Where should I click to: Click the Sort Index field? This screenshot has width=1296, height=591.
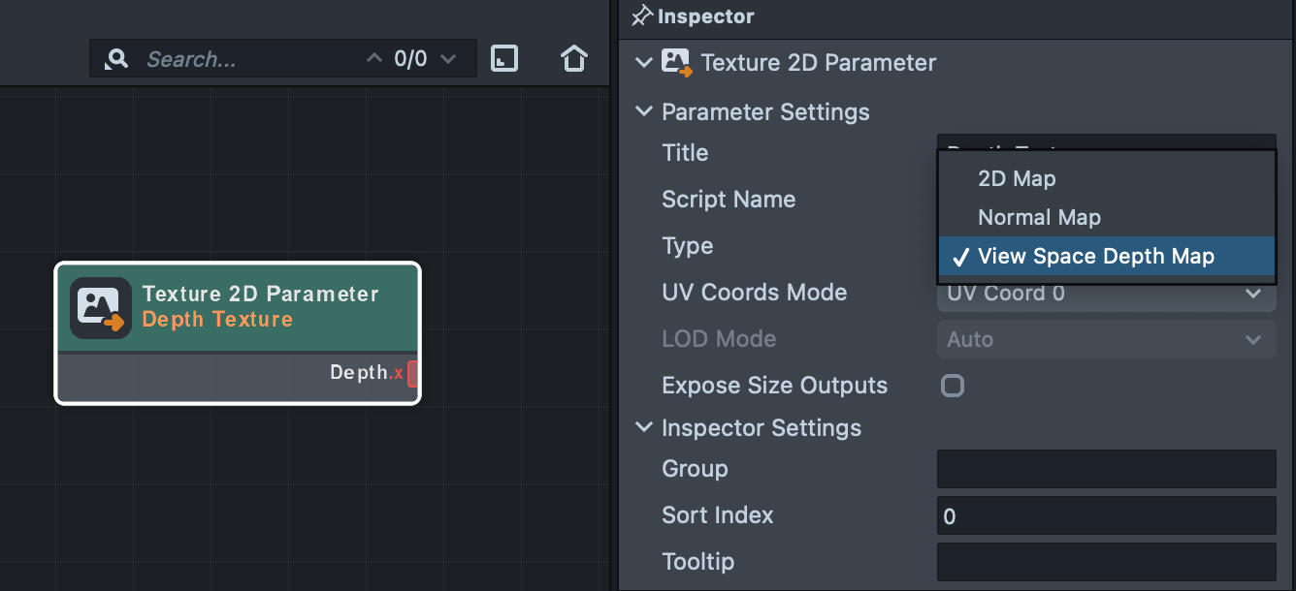click(1106, 515)
